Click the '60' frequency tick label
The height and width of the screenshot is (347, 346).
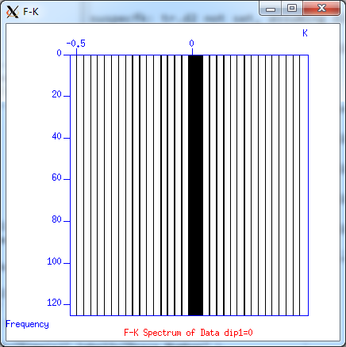(56, 177)
